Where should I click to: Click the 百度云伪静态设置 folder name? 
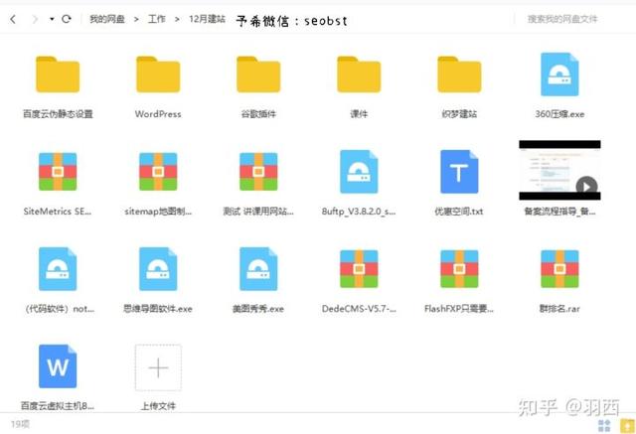pos(58,114)
